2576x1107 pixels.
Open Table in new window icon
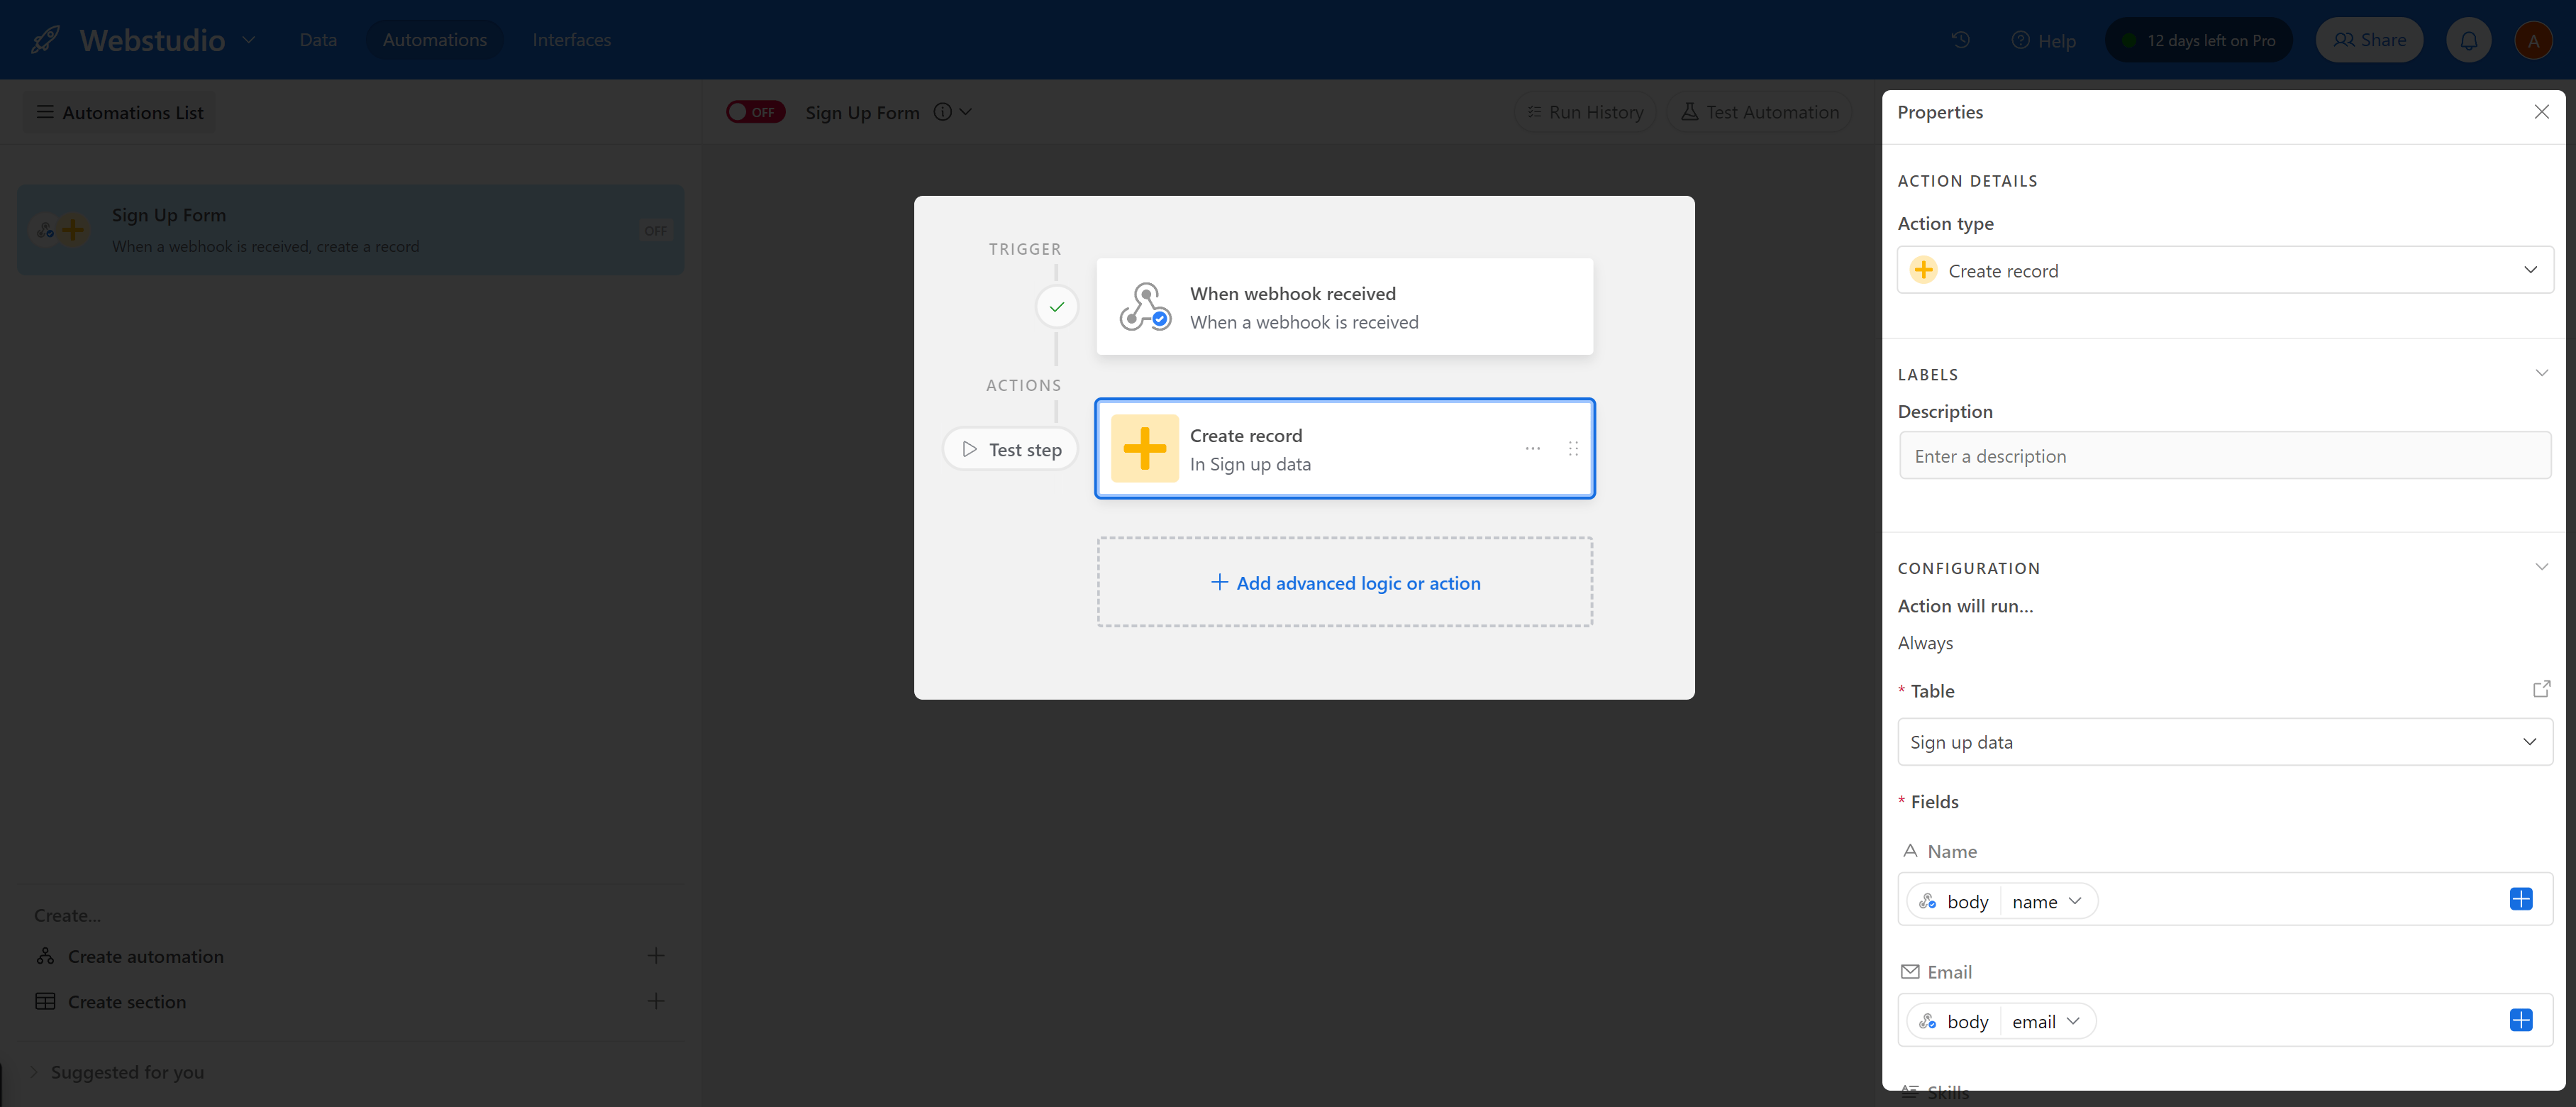pyautogui.click(x=2541, y=690)
